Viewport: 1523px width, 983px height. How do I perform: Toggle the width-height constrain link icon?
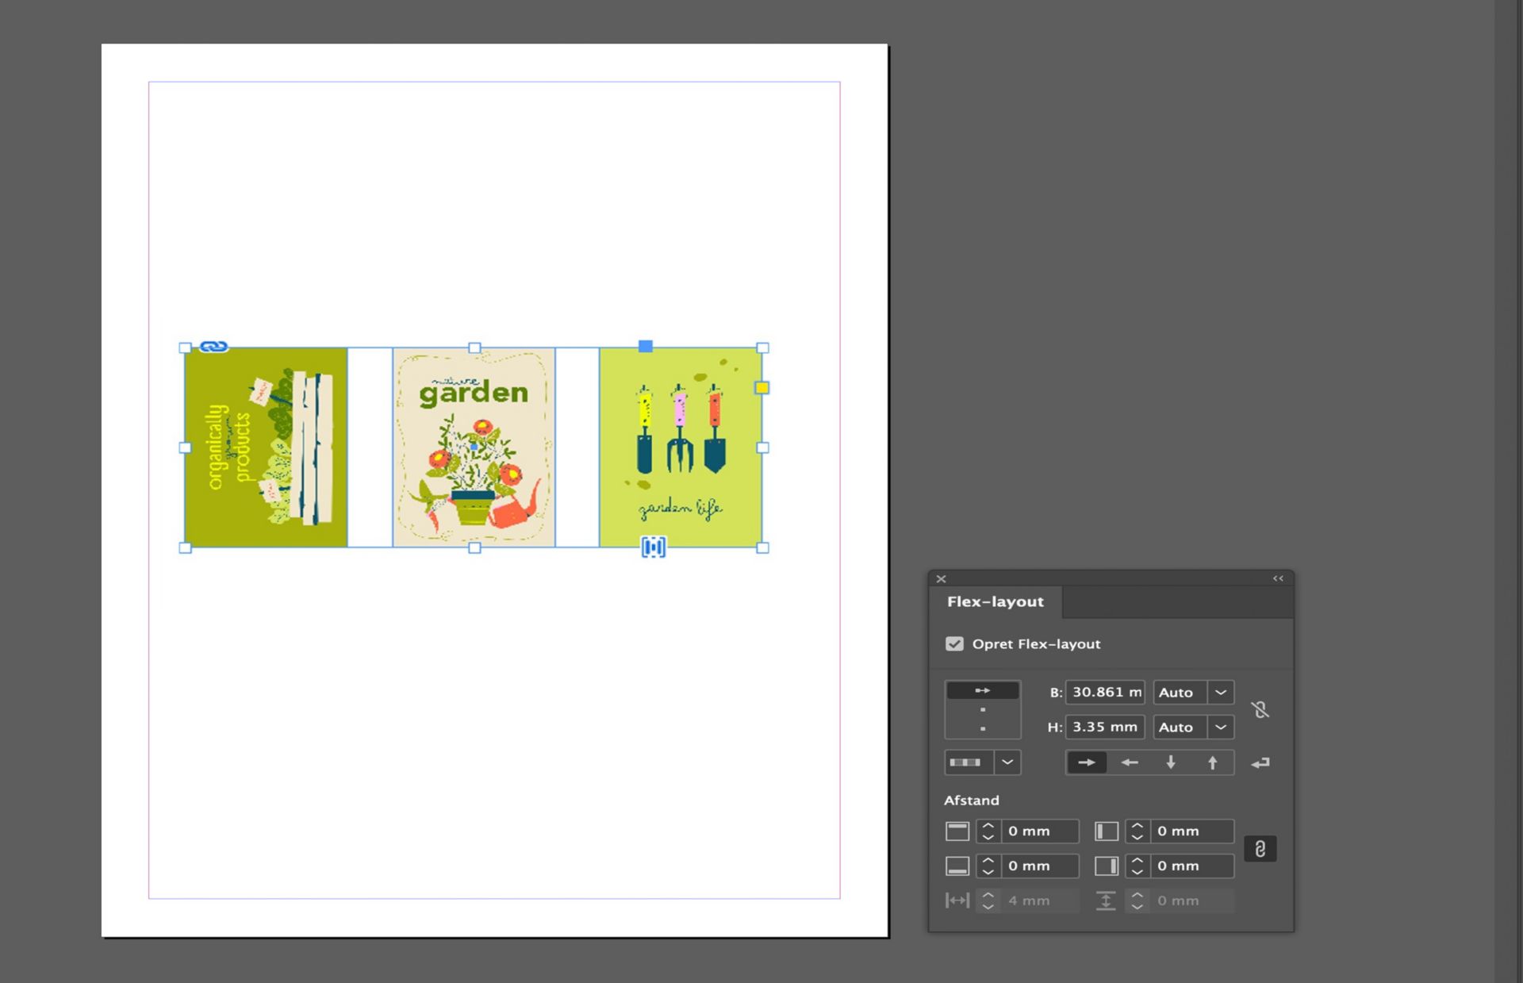[x=1260, y=709]
